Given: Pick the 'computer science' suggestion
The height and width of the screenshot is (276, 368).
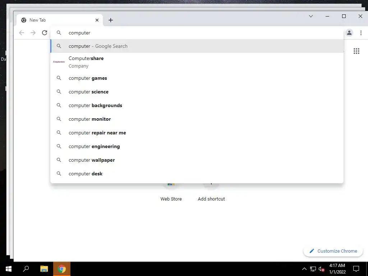Looking at the screenshot, I should pyautogui.click(x=197, y=92).
